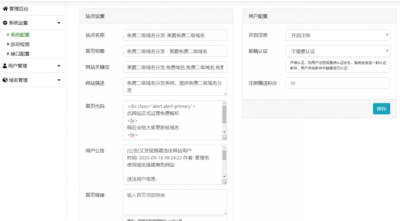Click the 保存 button in 用户配置
The image size is (400, 221).
coord(381,108)
